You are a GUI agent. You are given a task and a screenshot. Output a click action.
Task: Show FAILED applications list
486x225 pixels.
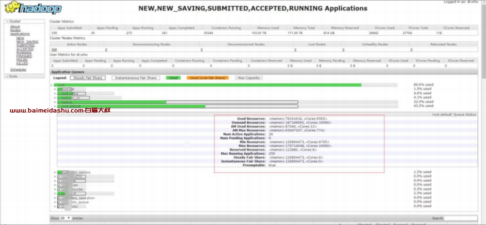coord(22,60)
